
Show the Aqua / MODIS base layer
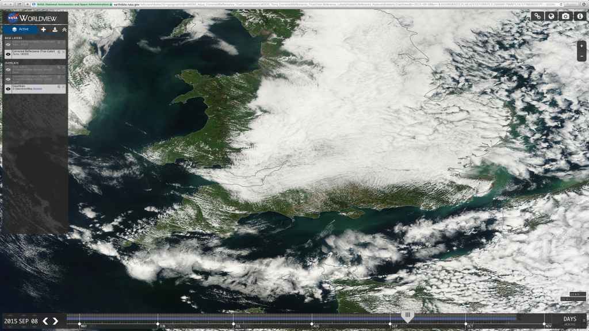8,45
